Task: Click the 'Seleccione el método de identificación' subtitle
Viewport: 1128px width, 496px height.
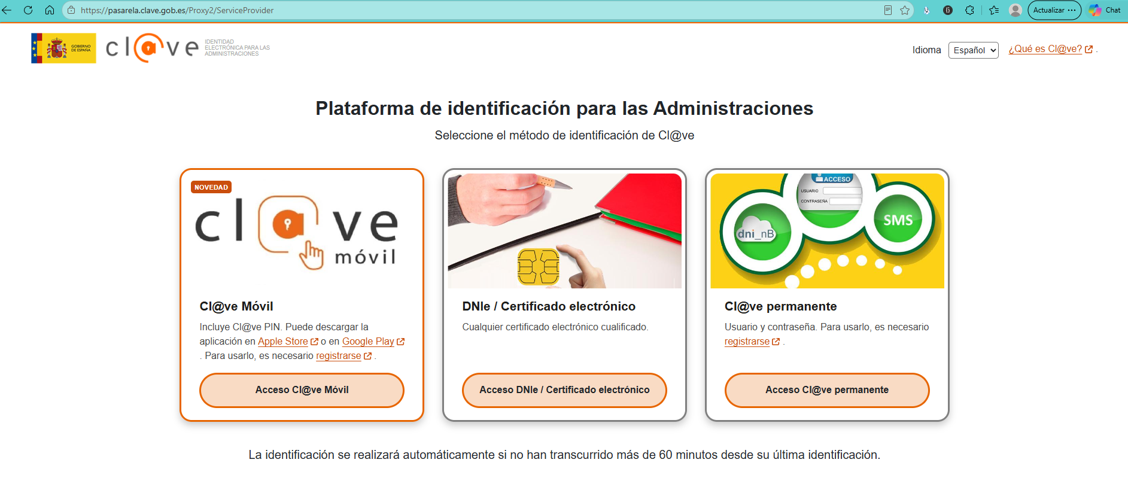Action: coord(564,136)
